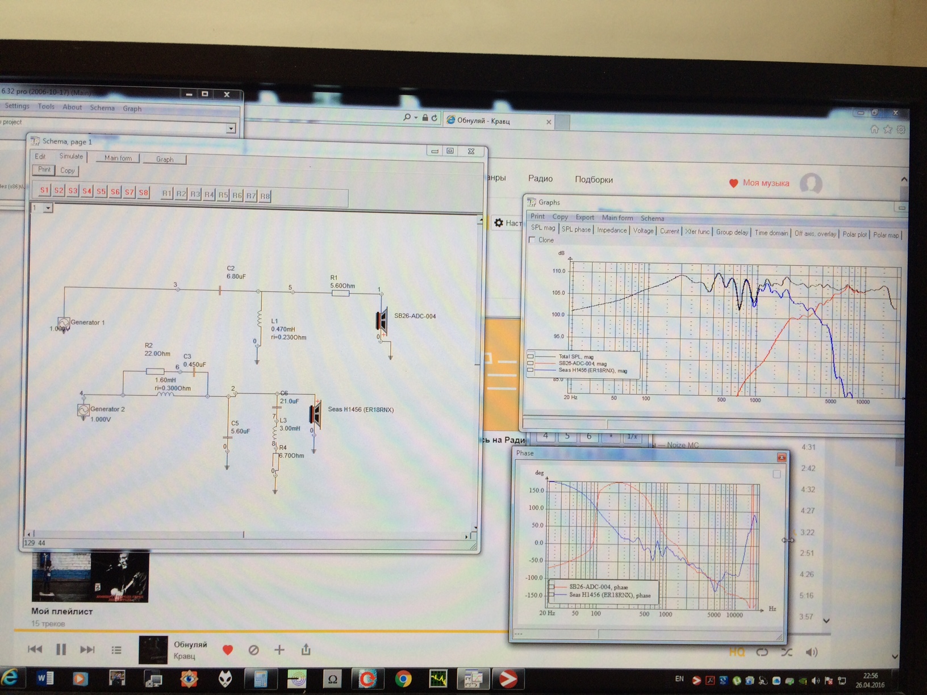Toggle repeat mode in music player
Viewport: 927px width, 695px height.
762,652
